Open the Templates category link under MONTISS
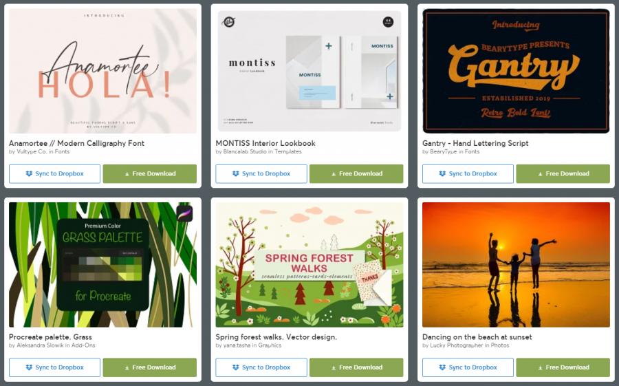The image size is (619, 386). [287, 151]
